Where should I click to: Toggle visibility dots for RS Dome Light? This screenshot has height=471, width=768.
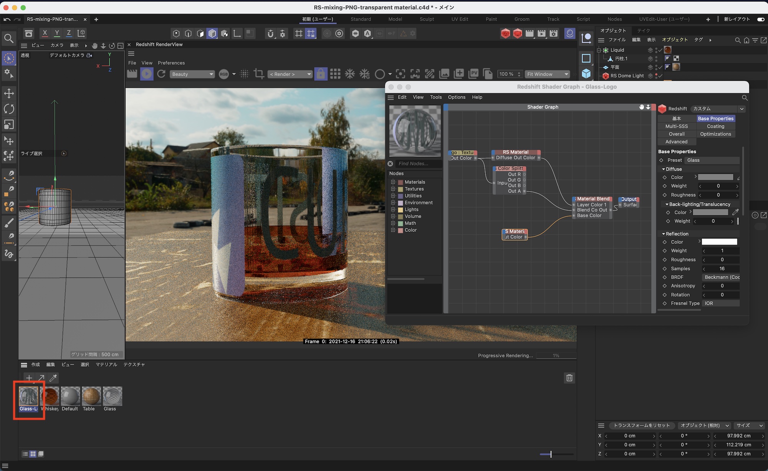(x=656, y=76)
